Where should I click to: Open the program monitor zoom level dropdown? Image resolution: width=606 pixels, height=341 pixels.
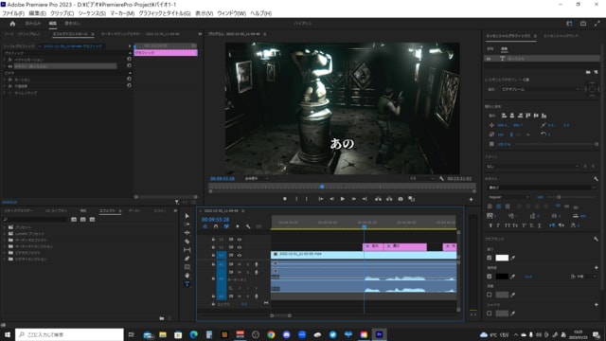tap(257, 179)
